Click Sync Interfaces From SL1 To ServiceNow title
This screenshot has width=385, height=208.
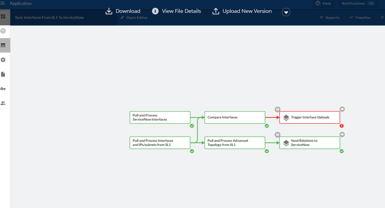49,17
